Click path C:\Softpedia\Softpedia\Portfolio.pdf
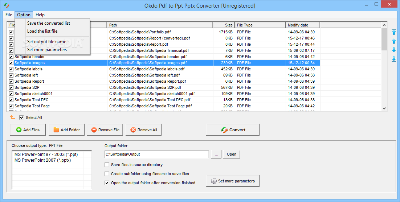This screenshot has height=202, width=400. pos(140,32)
